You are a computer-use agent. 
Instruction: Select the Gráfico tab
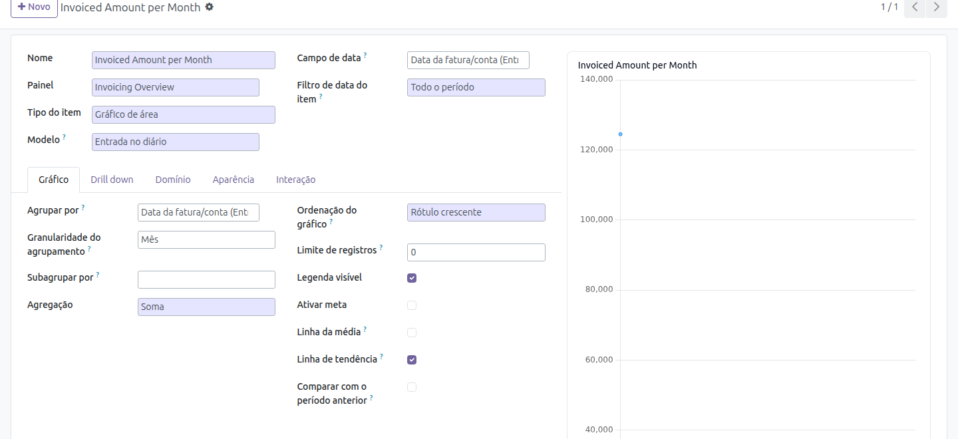53,180
